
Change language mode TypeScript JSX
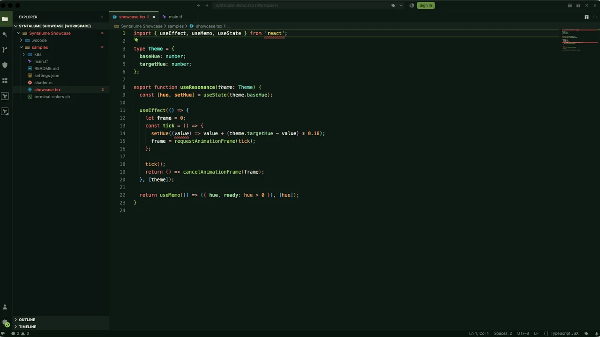click(564, 333)
